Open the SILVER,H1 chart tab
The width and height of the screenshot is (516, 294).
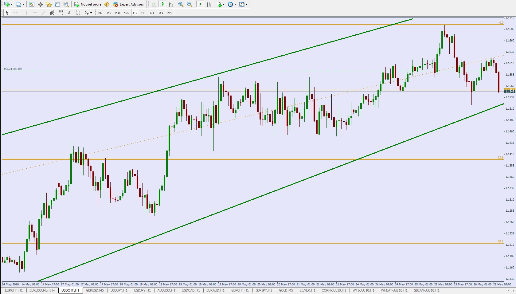tap(307, 290)
